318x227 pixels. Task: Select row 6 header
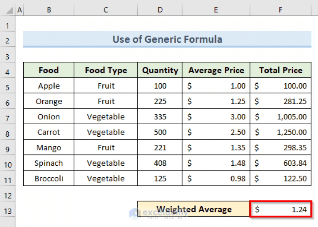pyautogui.click(x=7, y=101)
